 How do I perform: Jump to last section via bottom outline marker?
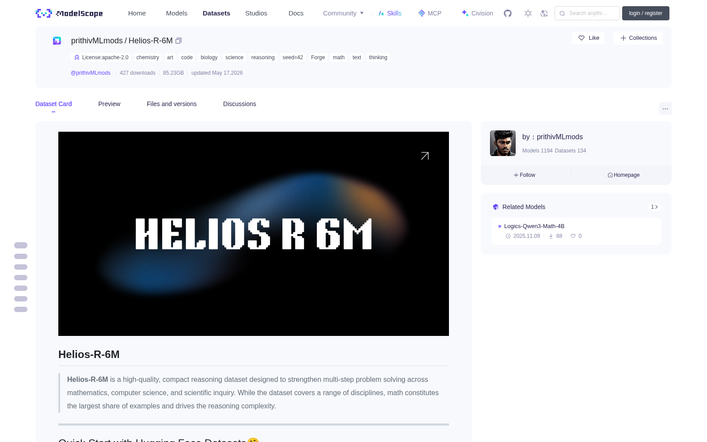point(21,309)
